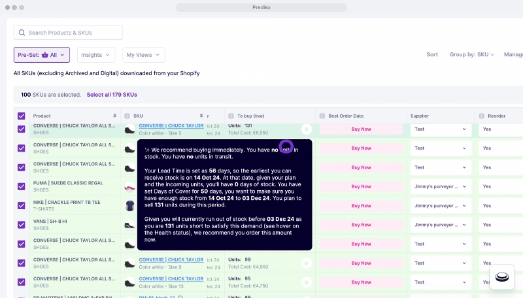Uncheck the Converse Size 13 row checkbox

coord(22,282)
